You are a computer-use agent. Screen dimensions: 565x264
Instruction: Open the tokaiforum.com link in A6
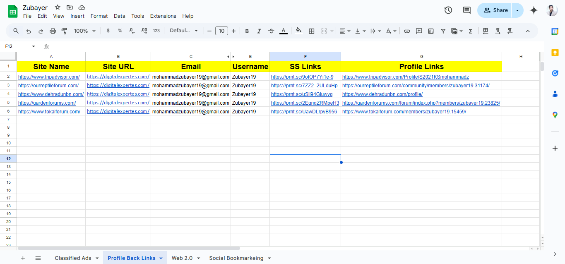pos(49,112)
